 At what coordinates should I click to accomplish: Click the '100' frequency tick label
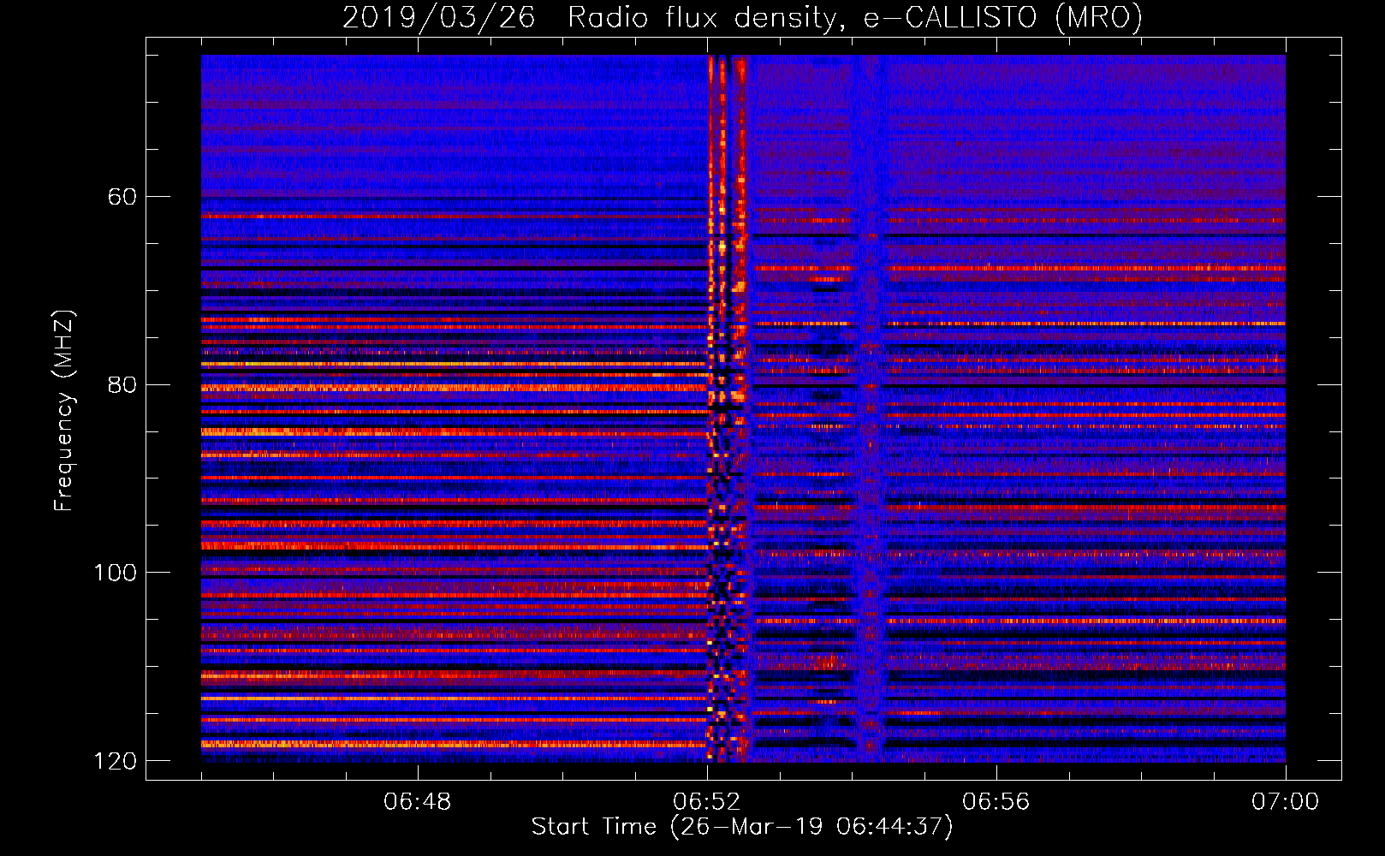pos(115,573)
